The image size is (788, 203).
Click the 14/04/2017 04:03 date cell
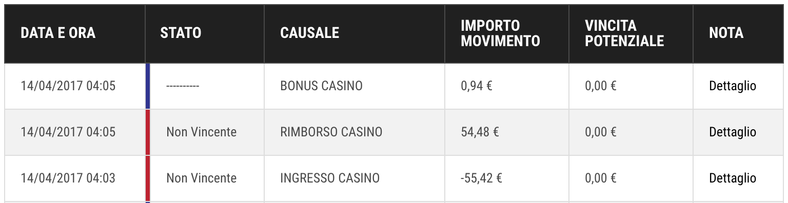pos(68,178)
